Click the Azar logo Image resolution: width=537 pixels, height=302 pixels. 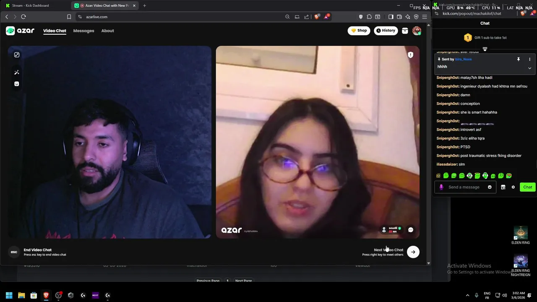20,31
